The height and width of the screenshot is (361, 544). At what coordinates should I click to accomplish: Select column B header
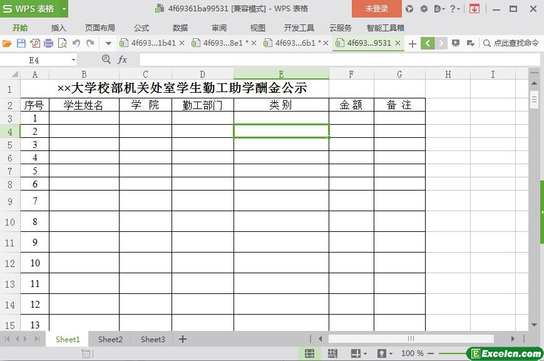pyautogui.click(x=84, y=74)
